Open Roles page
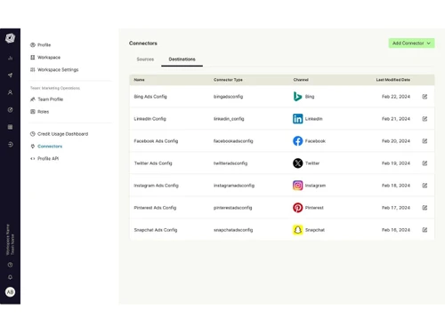The width and height of the screenshot is (445, 333). (x=39, y=112)
